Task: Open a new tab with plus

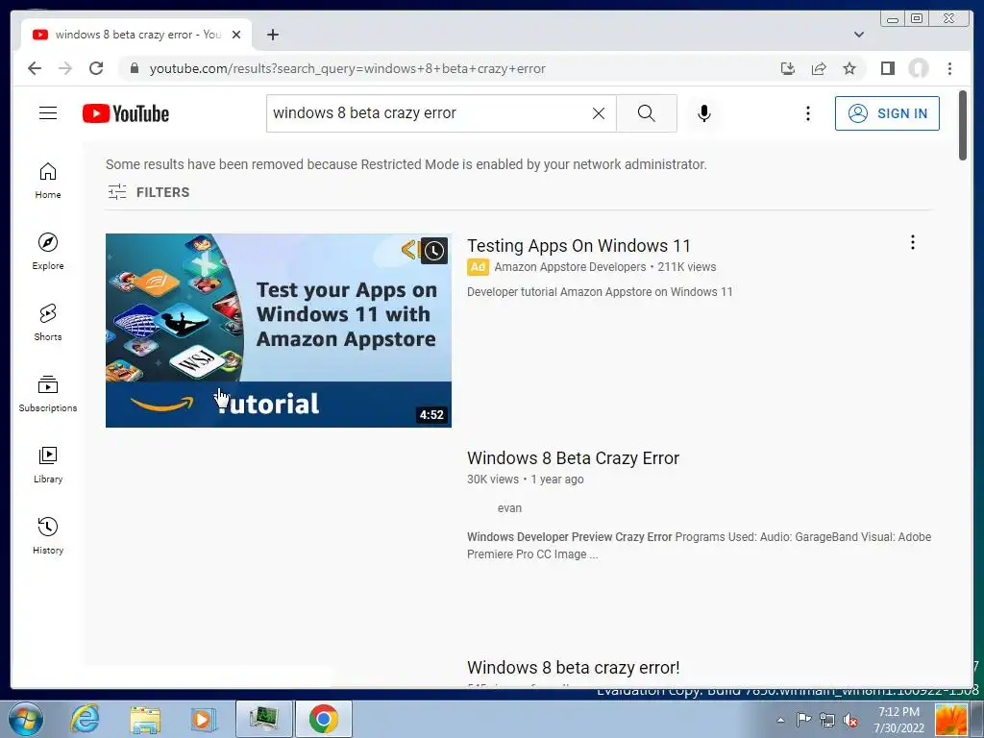Action: point(272,35)
